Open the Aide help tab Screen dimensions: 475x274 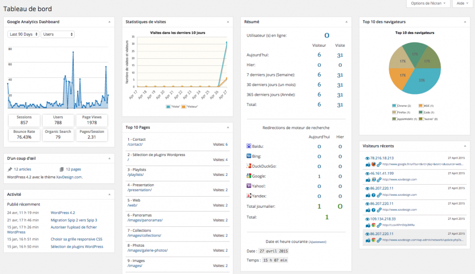pos(462,3)
